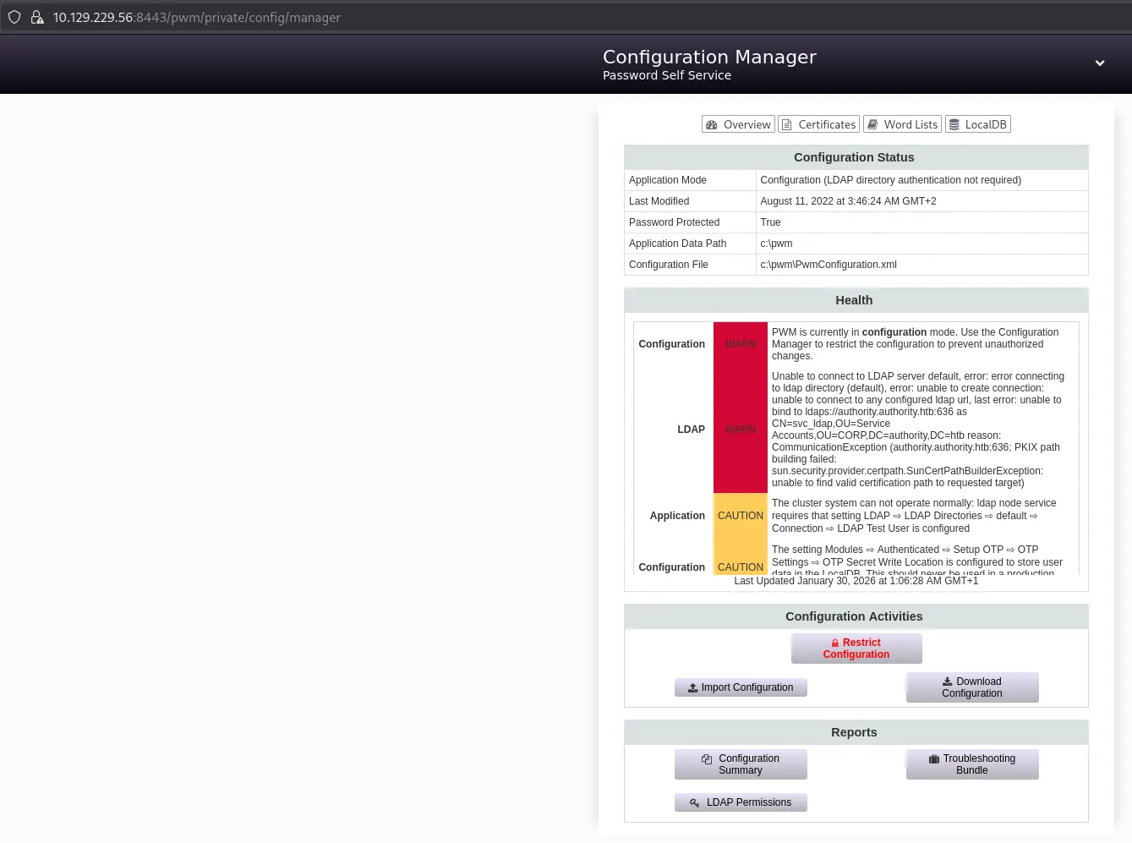Click the shield tracking-protection icon in the address bar
Image resolution: width=1132 pixels, height=843 pixels.
point(14,17)
